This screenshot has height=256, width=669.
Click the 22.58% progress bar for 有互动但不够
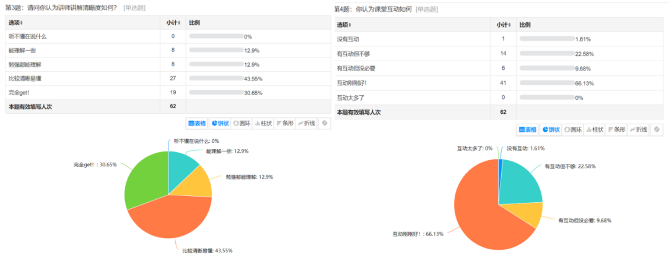click(x=547, y=53)
